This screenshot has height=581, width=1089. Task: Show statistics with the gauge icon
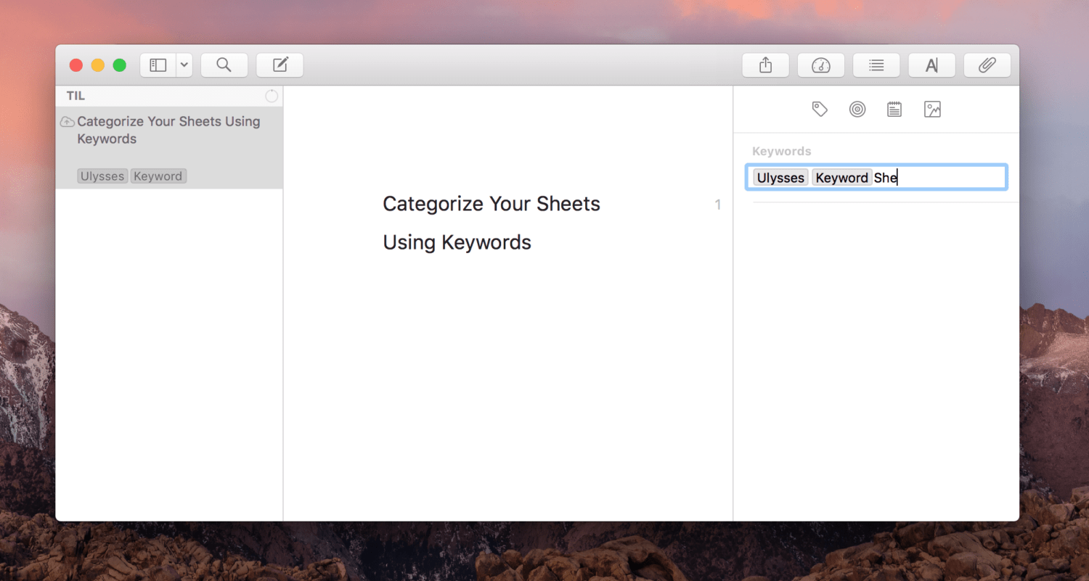[820, 65]
